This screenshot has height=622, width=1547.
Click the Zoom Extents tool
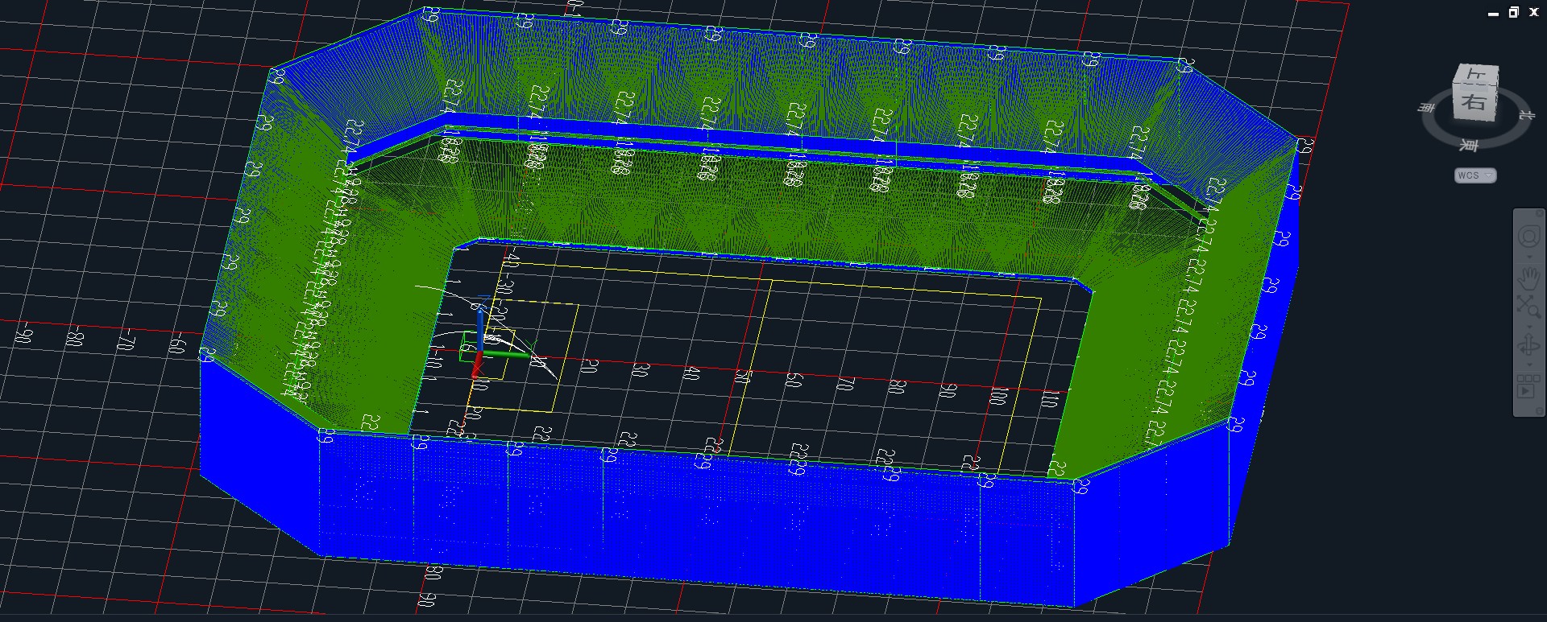pos(1528,305)
